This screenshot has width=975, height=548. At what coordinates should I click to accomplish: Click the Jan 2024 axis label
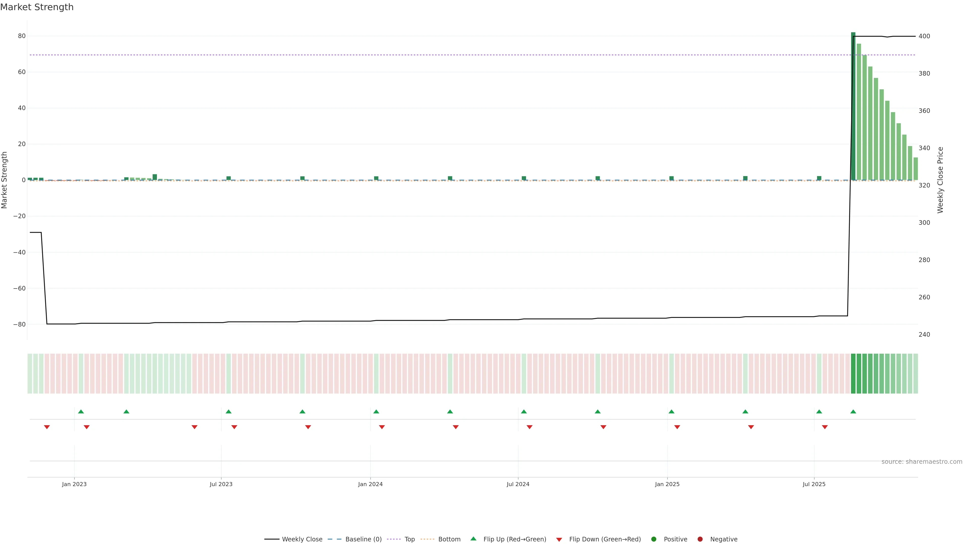coord(370,484)
